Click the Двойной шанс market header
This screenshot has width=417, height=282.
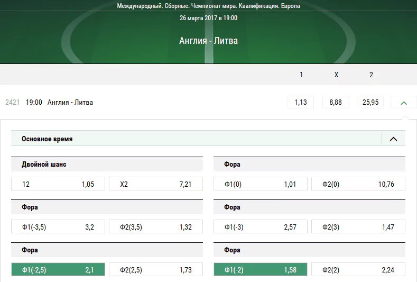[x=107, y=165]
